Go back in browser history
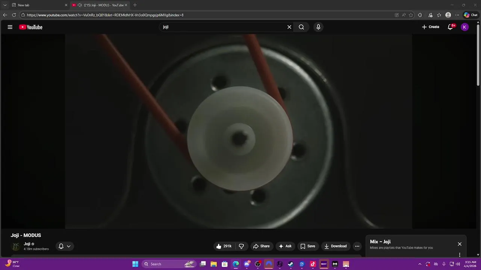 pos(5,15)
